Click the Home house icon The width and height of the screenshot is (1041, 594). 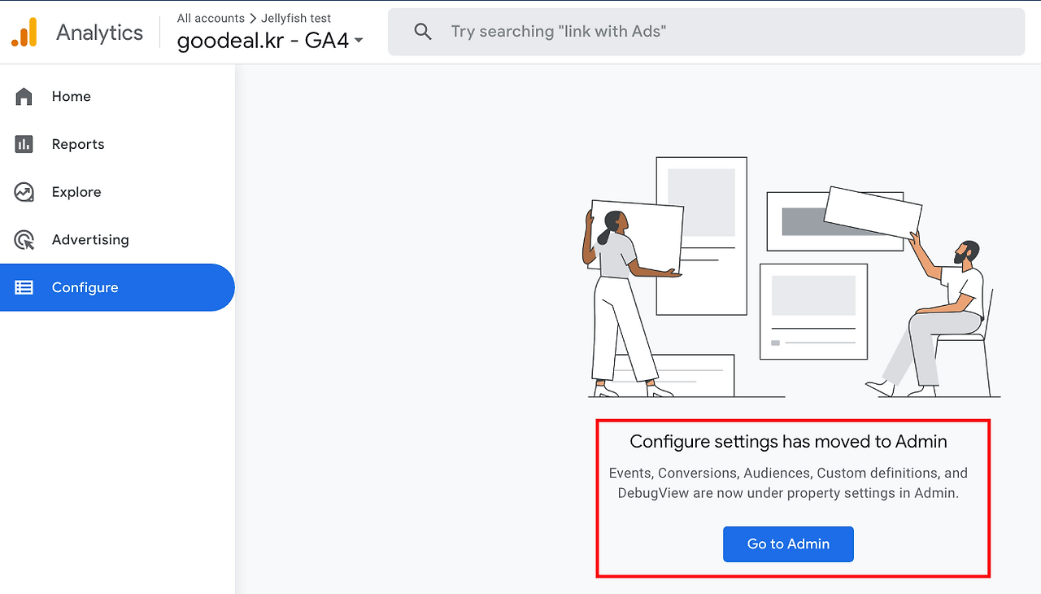tap(24, 97)
